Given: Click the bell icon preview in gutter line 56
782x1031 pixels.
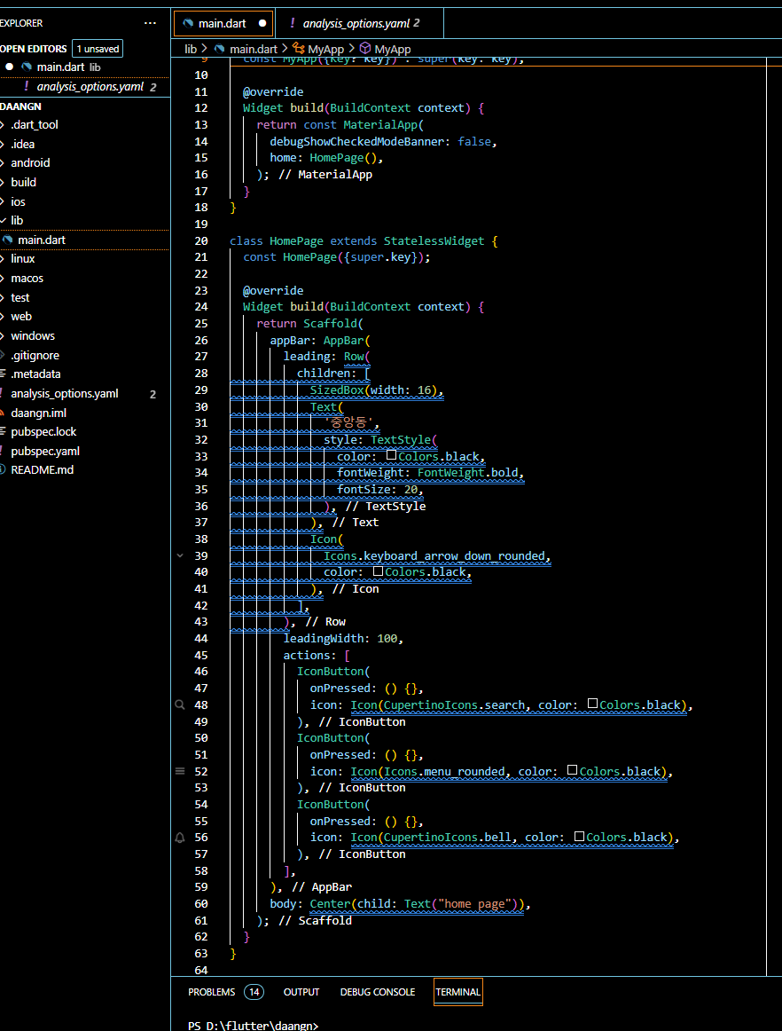Looking at the screenshot, I should (x=180, y=838).
